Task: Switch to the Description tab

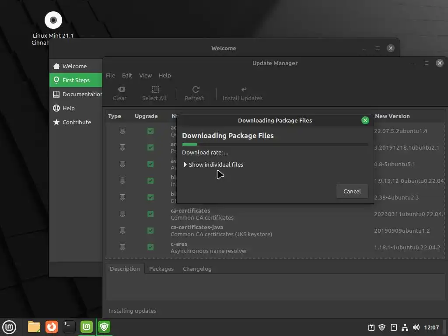Action: click(125, 269)
